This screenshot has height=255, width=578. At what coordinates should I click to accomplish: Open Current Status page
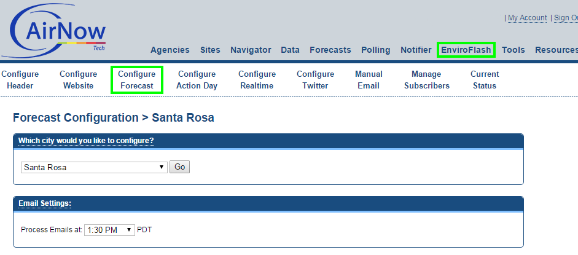pos(485,80)
